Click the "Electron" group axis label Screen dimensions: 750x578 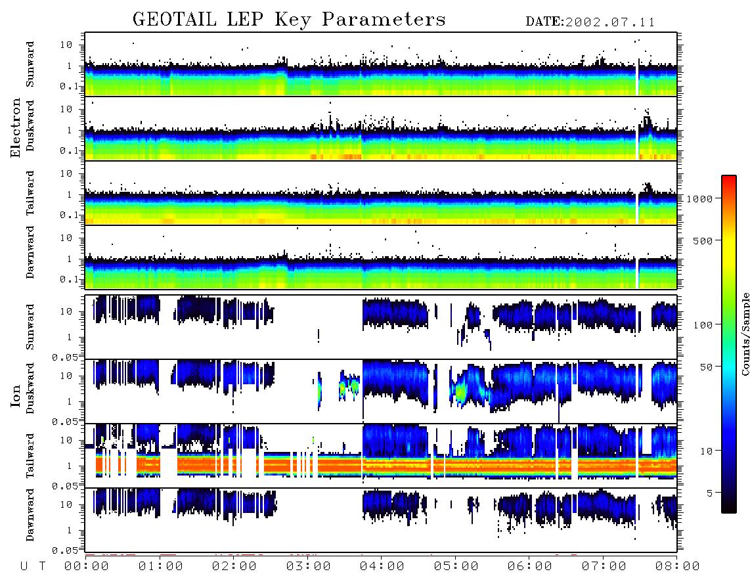16,128
